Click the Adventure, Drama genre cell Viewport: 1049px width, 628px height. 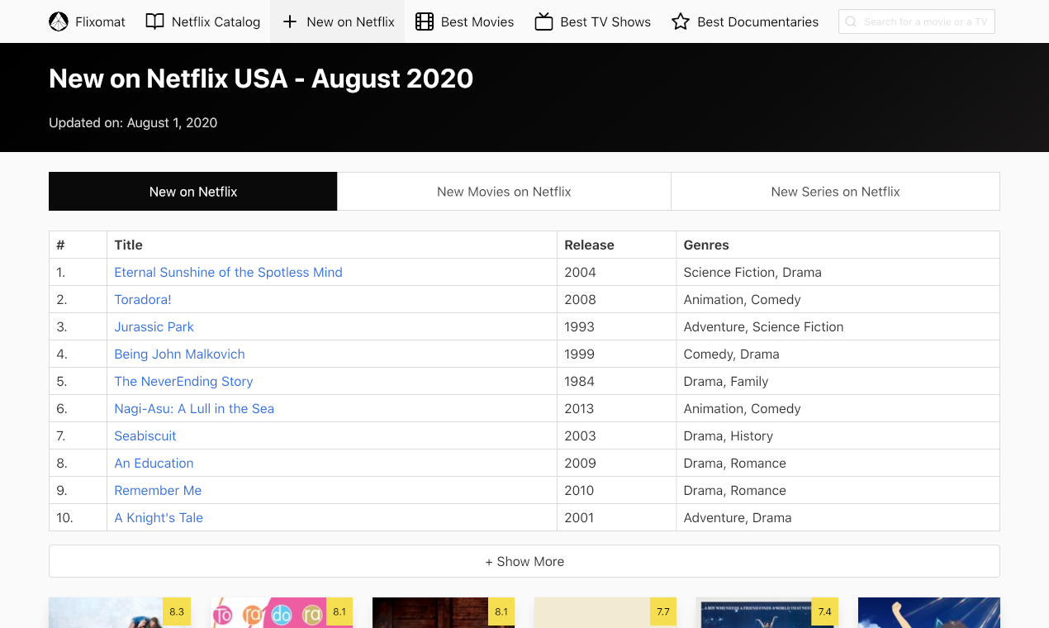(838, 517)
